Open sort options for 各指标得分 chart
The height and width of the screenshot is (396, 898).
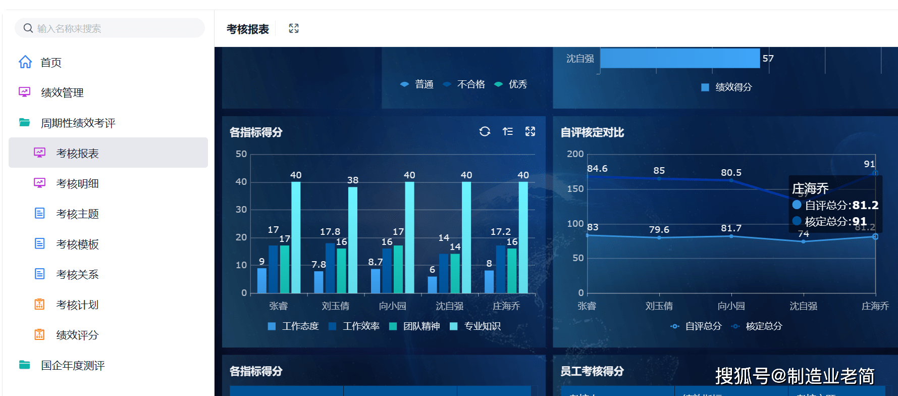[x=508, y=131]
